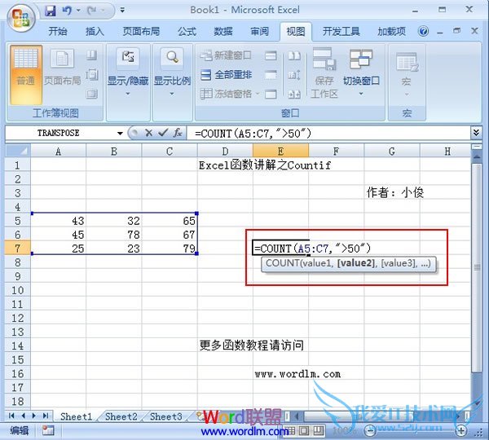Expand the formula bar

point(476,133)
